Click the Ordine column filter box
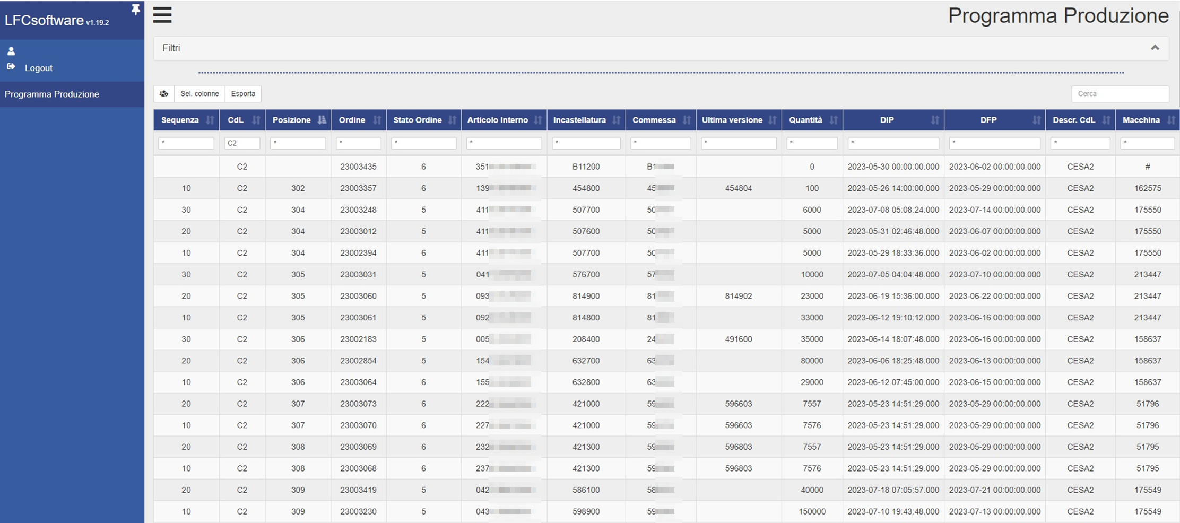1180x523 pixels. (359, 143)
